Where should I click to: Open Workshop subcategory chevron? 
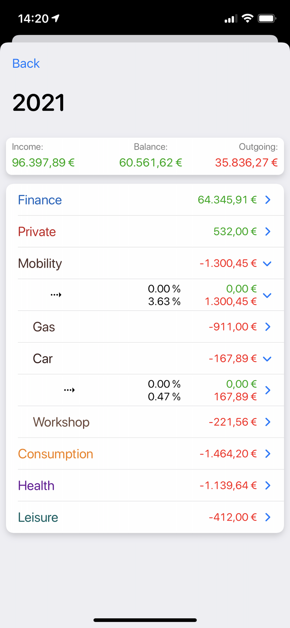point(268,422)
